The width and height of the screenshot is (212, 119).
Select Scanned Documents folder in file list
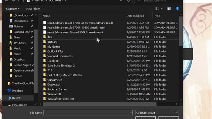[x=60, y=56]
